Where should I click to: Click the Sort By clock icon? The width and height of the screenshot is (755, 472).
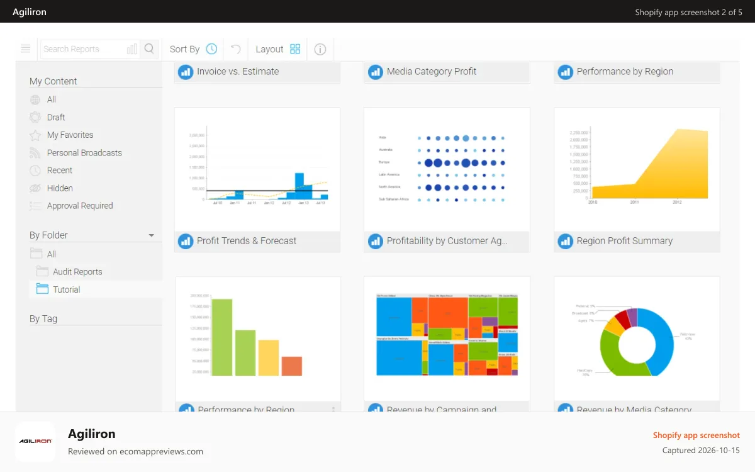click(211, 48)
